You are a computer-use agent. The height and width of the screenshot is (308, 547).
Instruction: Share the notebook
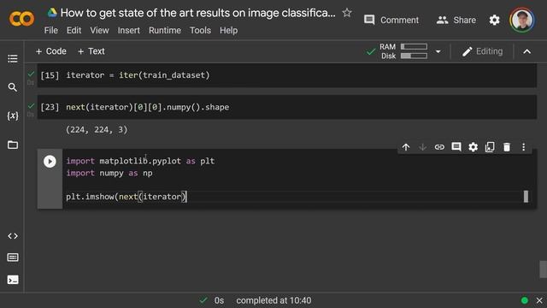tap(456, 20)
